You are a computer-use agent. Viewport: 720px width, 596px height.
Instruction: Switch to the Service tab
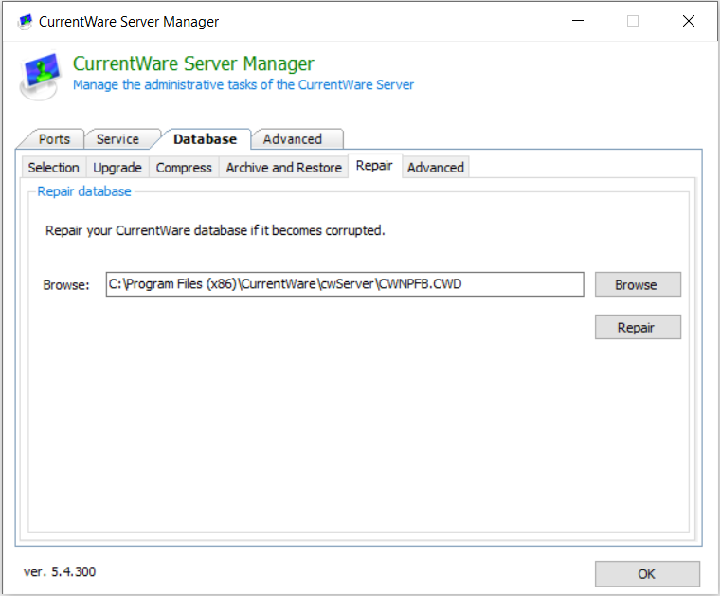coord(117,139)
